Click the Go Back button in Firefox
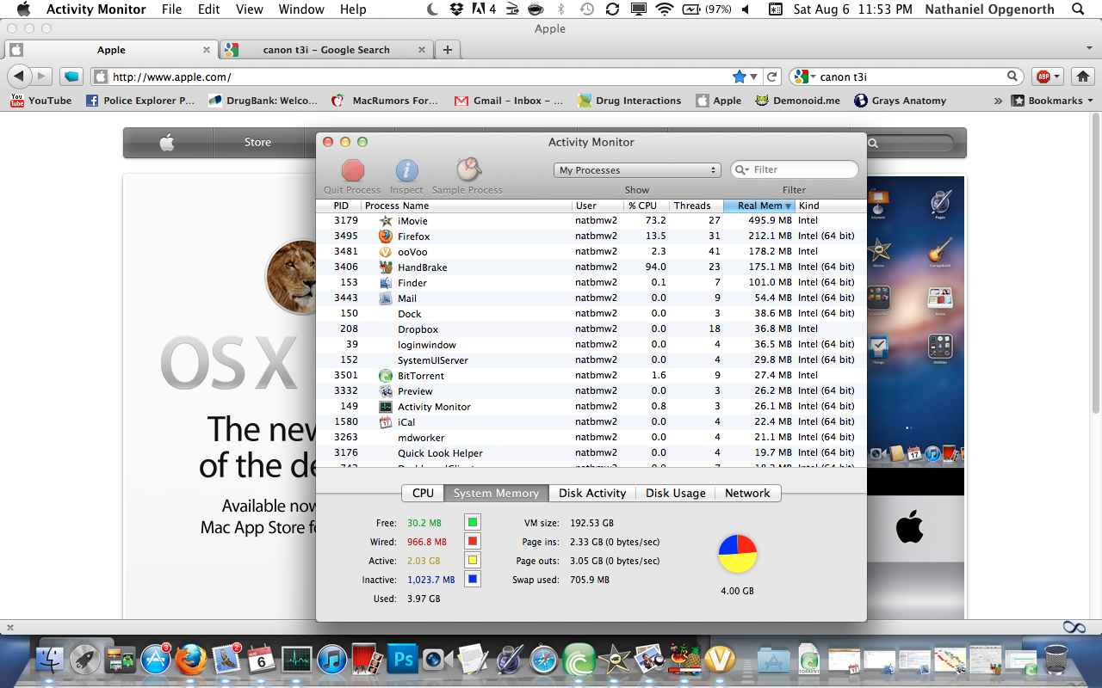This screenshot has width=1102, height=688. [x=19, y=77]
